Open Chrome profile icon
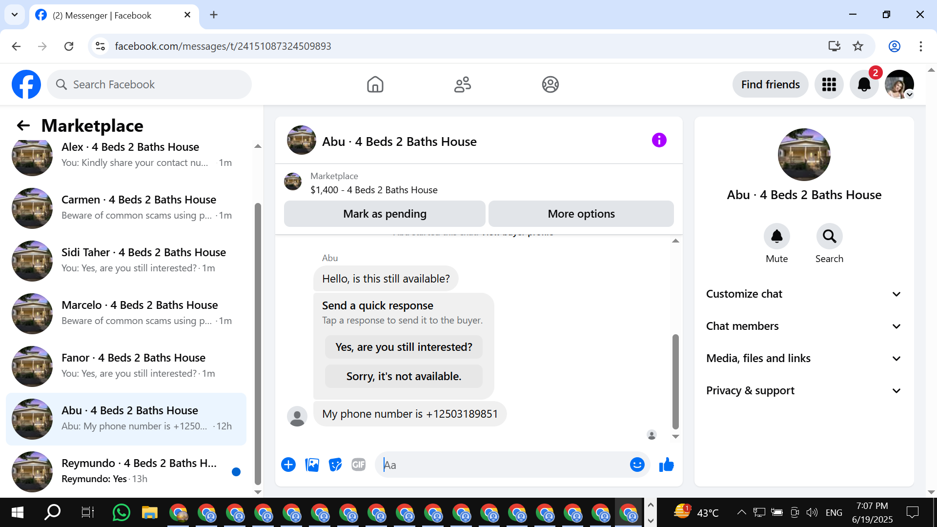The width and height of the screenshot is (937, 527). pos(894,46)
